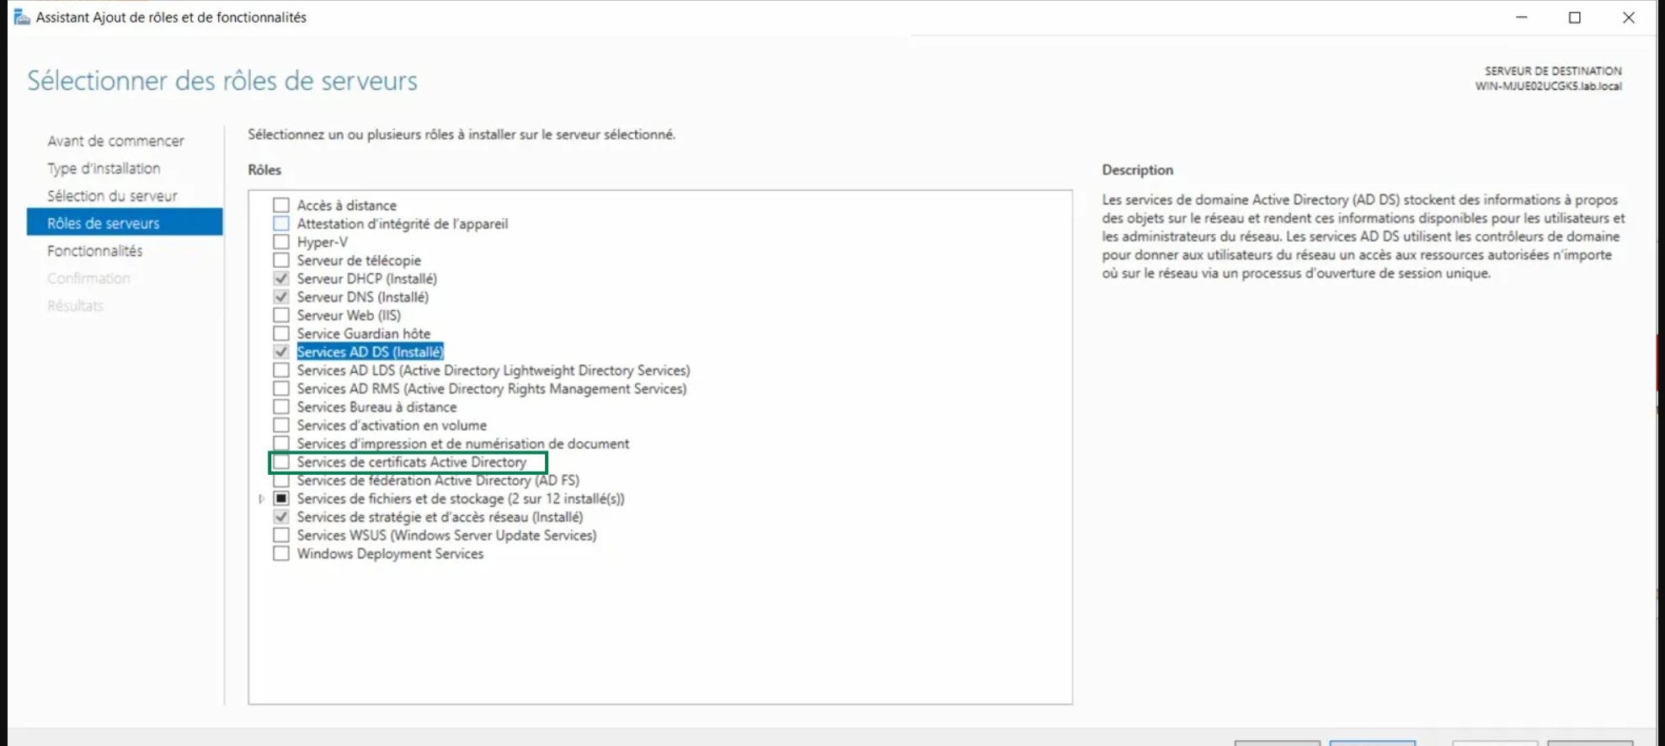Go to the Avant de commencer step
The height and width of the screenshot is (746, 1665).
(x=115, y=141)
